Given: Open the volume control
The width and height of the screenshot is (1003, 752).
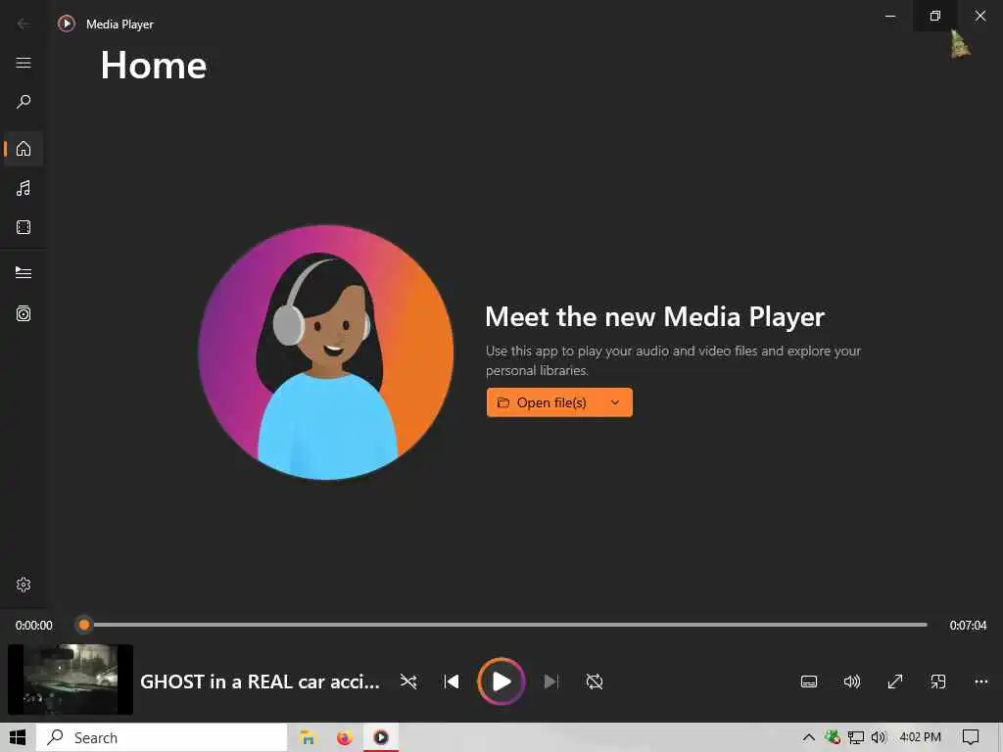Looking at the screenshot, I should pos(852,681).
